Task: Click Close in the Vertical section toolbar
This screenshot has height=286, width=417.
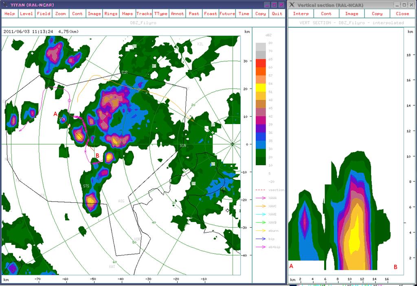Action: pos(402,13)
